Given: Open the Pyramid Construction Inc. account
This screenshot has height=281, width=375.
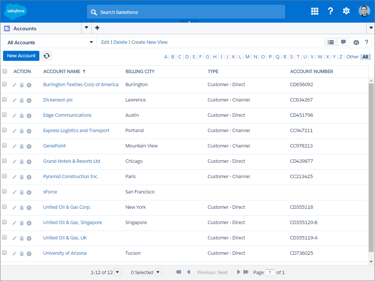Looking at the screenshot, I should point(71,176).
